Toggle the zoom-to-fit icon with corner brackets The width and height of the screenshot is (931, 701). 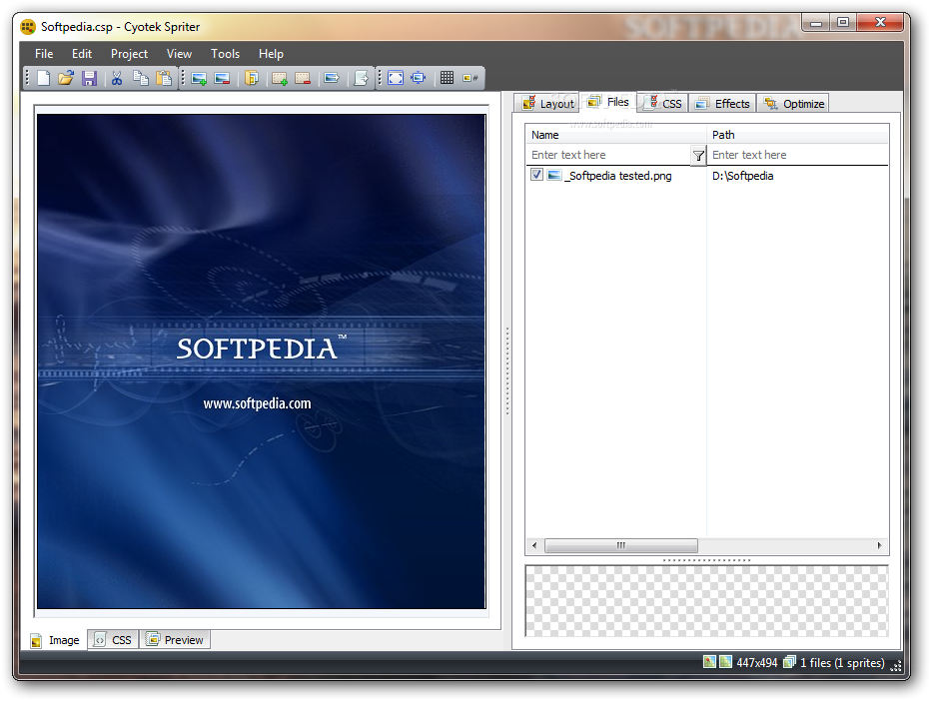click(396, 78)
